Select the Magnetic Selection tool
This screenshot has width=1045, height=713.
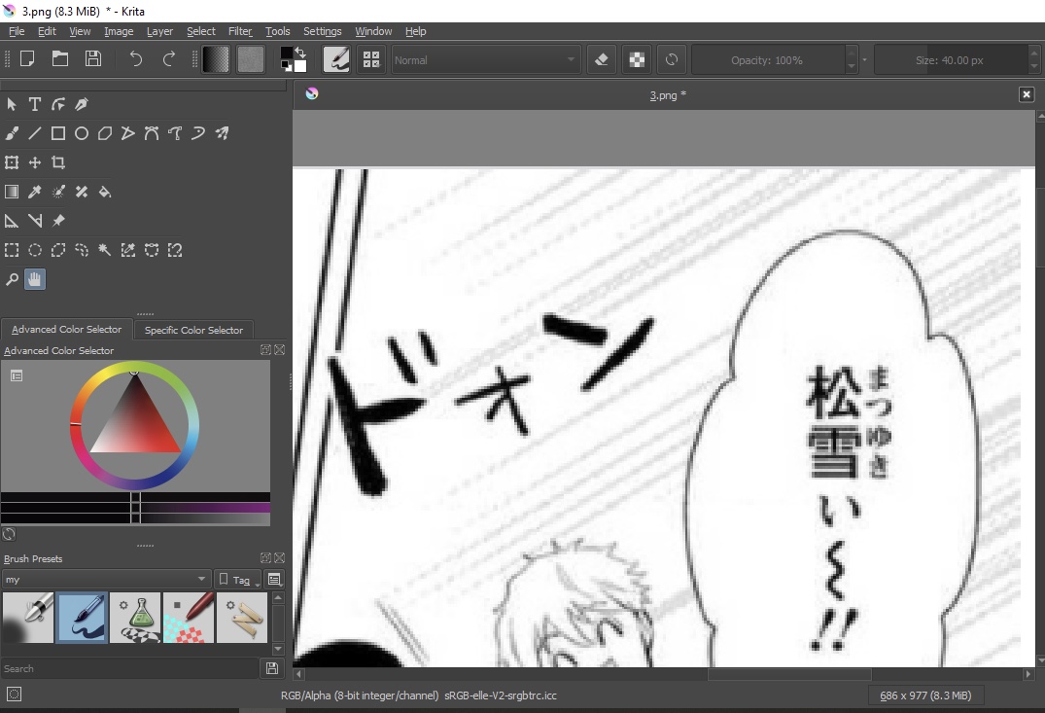175,250
